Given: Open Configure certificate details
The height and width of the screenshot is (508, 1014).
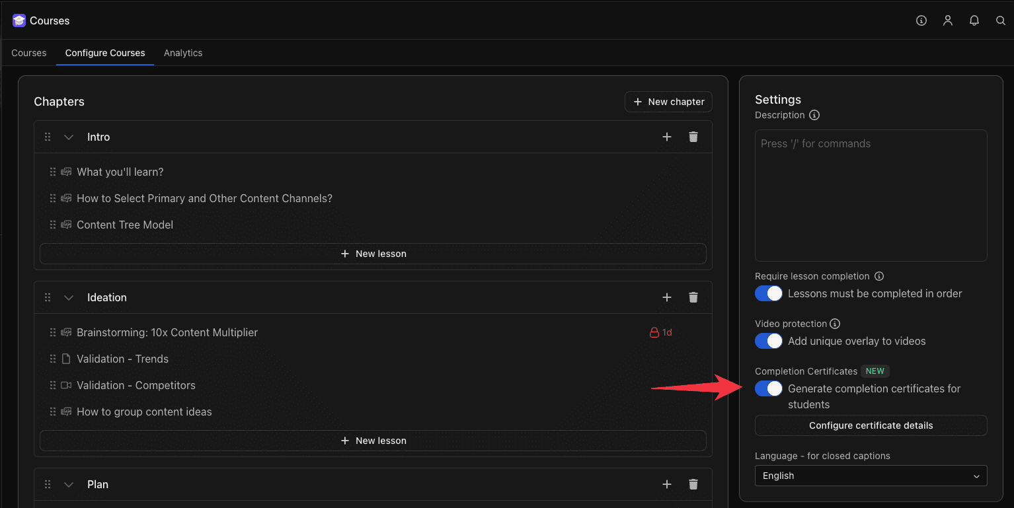Looking at the screenshot, I should 871,425.
